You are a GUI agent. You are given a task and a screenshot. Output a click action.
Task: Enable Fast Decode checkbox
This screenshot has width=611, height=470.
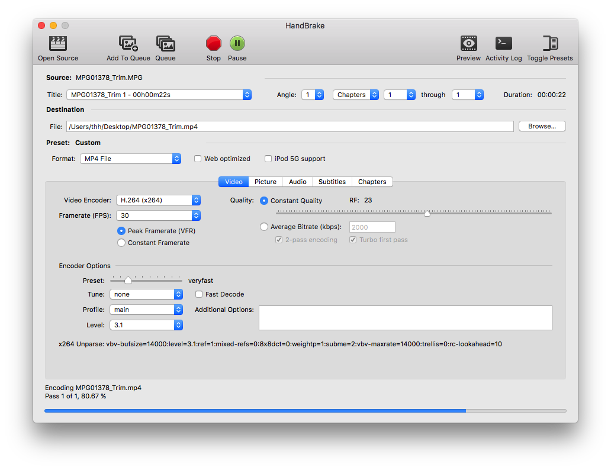199,294
